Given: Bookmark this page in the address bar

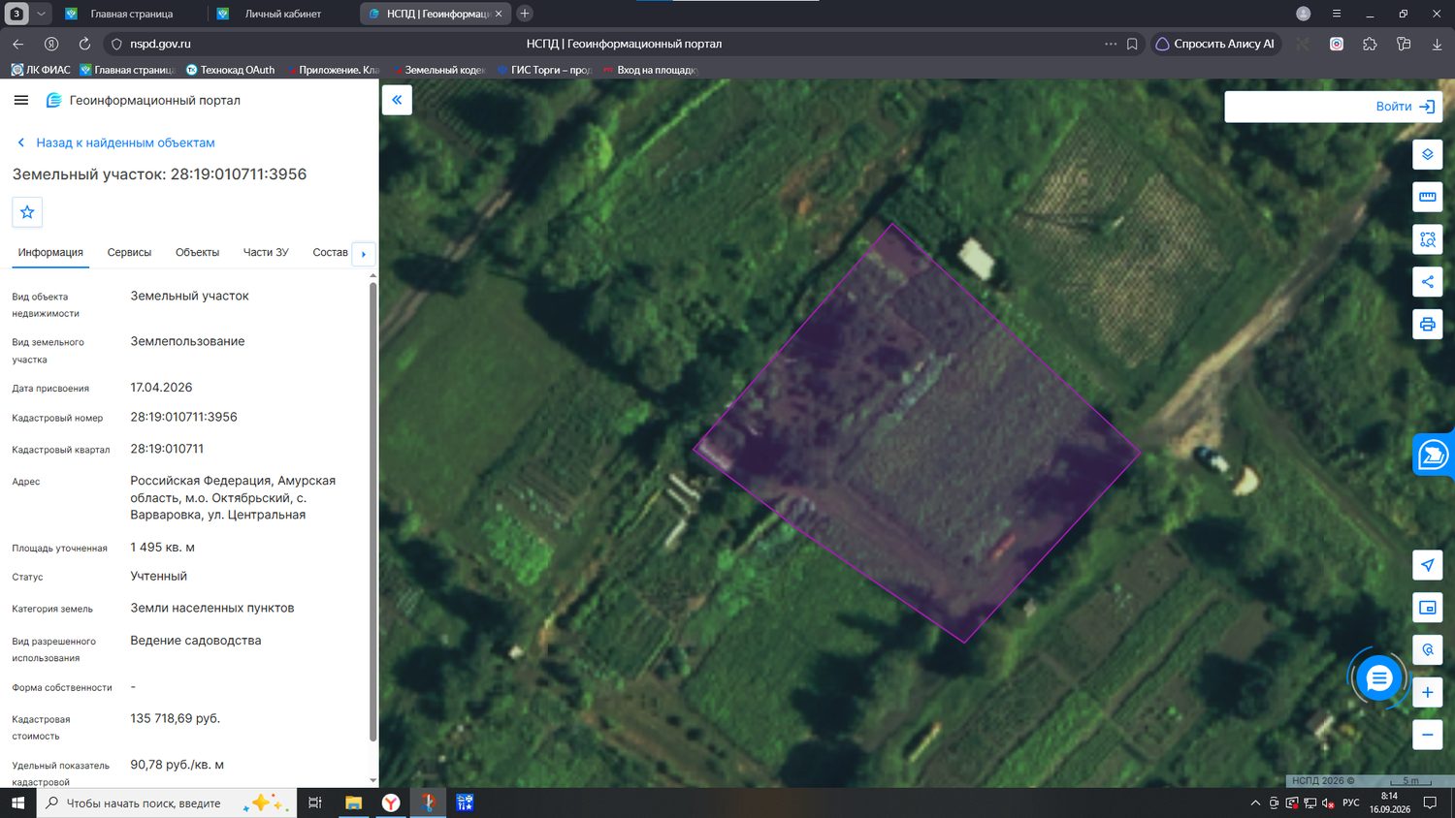Looking at the screenshot, I should (x=1132, y=44).
